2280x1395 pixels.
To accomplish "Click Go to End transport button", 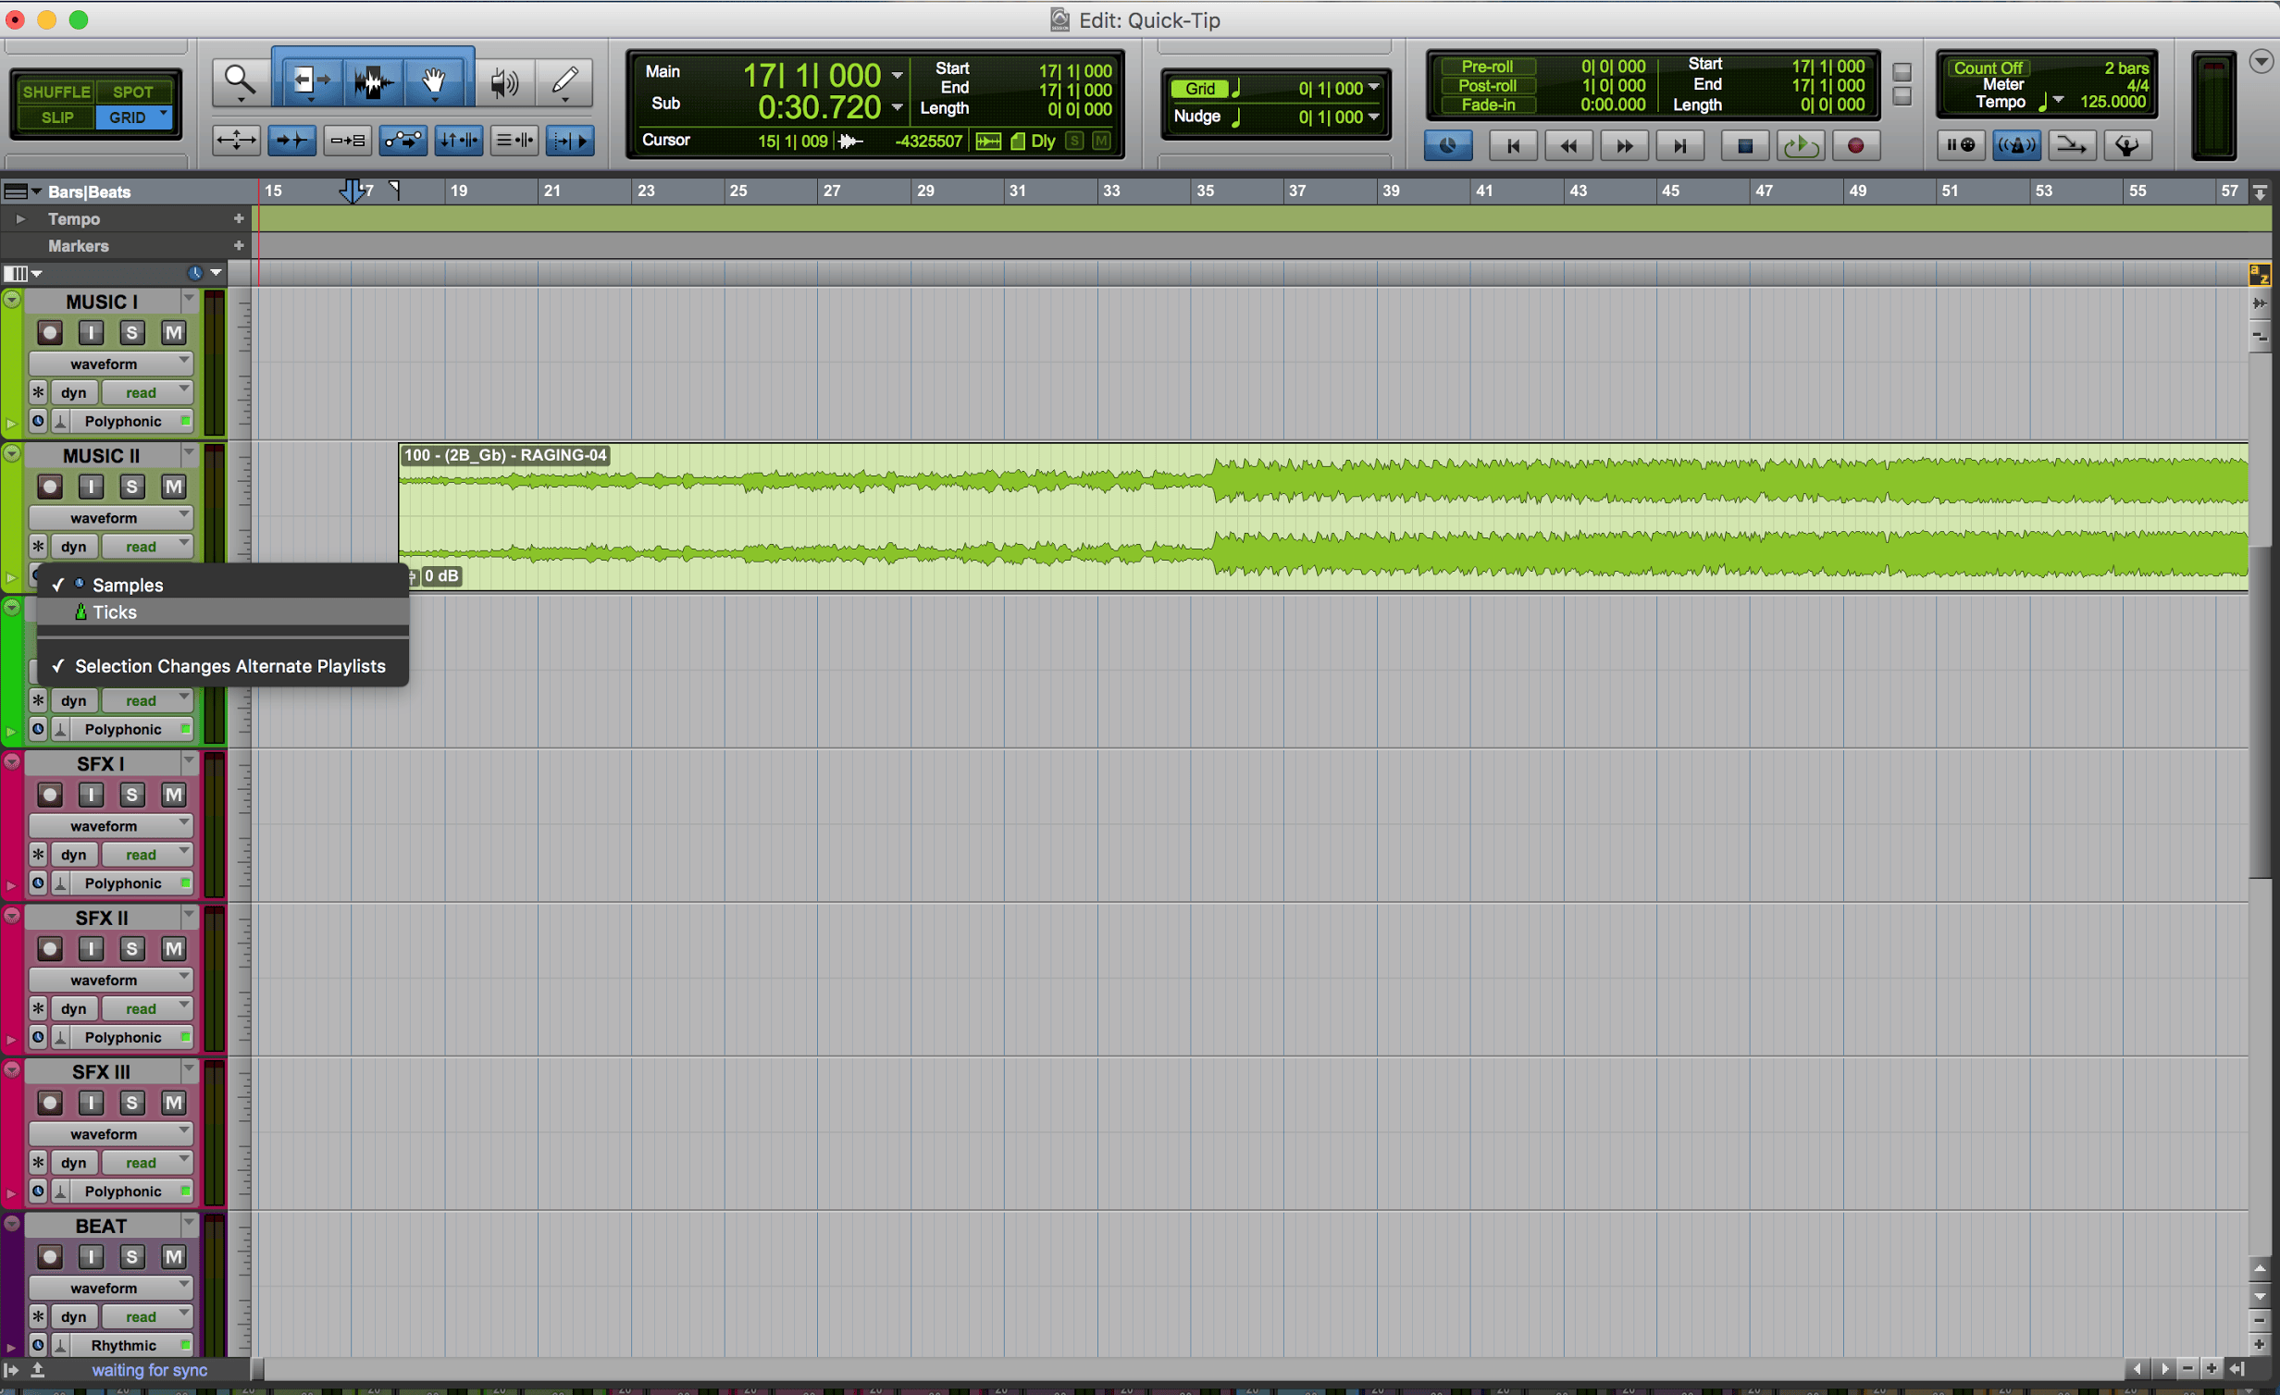I will click(1679, 145).
